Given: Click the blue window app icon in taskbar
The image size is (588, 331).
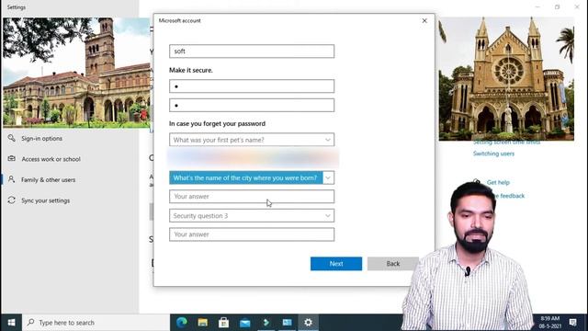Looking at the screenshot, I should [x=287, y=323].
